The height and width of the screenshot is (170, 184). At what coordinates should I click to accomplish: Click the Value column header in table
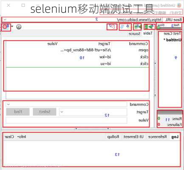pyautogui.click(x=52, y=44)
